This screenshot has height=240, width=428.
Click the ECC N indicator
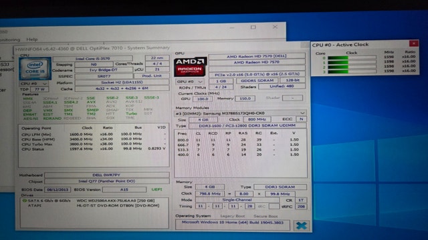[x=302, y=119]
